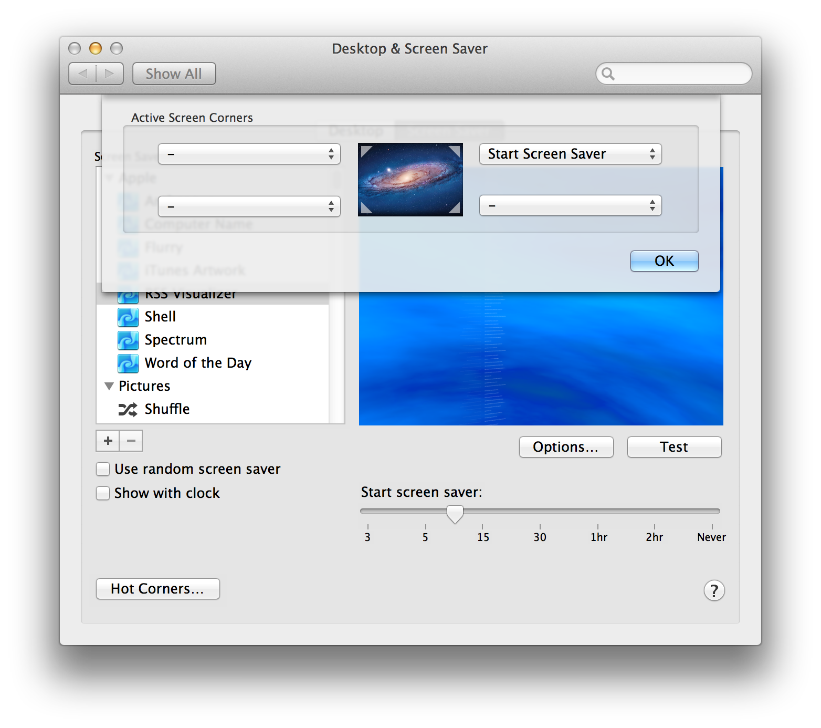This screenshot has width=821, height=728.
Task: Open the bottom-left corner action dropdown
Action: [x=249, y=206]
